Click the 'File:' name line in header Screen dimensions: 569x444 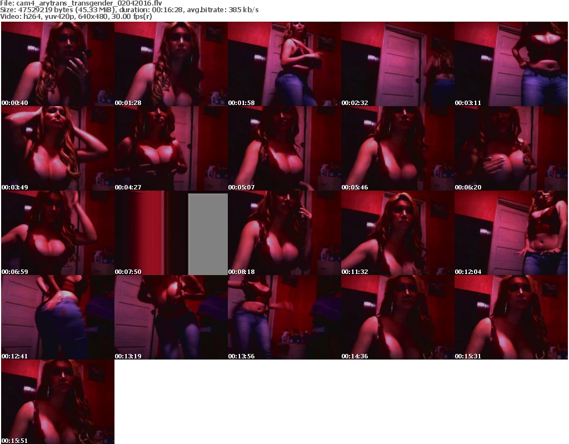coord(81,3)
